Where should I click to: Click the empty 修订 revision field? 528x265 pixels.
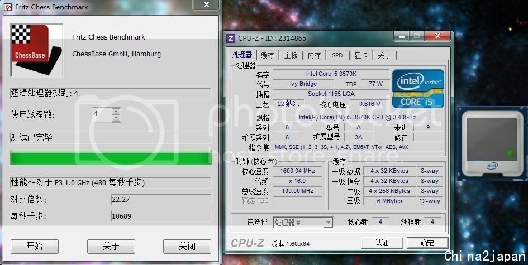[x=427, y=138]
